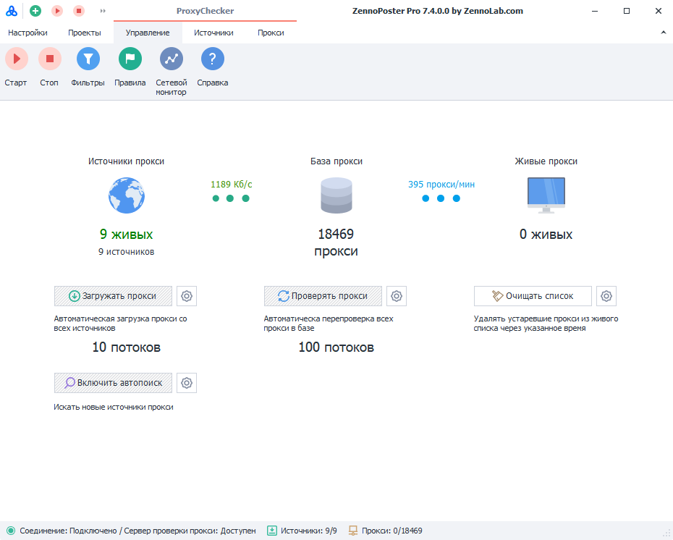Viewport: 673px width, 540px height.
Task: Open the Фильтры funnel icon
Action: 88,59
